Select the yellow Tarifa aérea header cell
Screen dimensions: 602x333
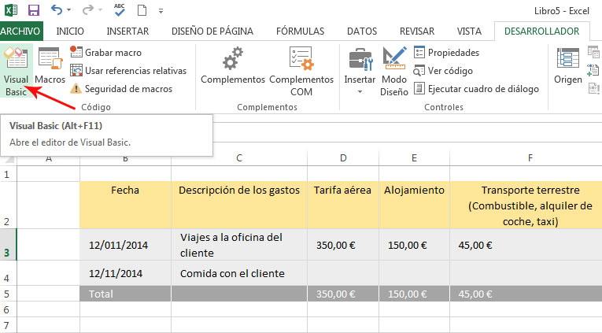click(x=343, y=205)
